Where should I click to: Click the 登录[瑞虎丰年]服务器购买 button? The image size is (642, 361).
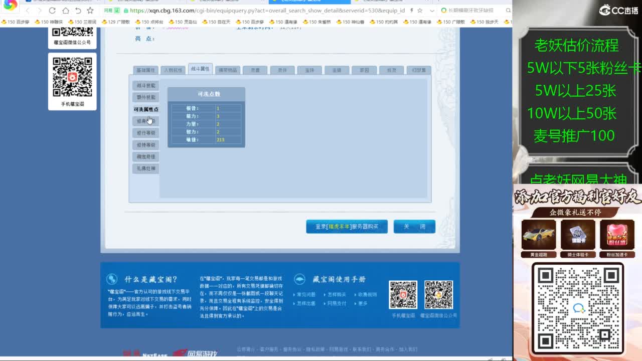[347, 227]
